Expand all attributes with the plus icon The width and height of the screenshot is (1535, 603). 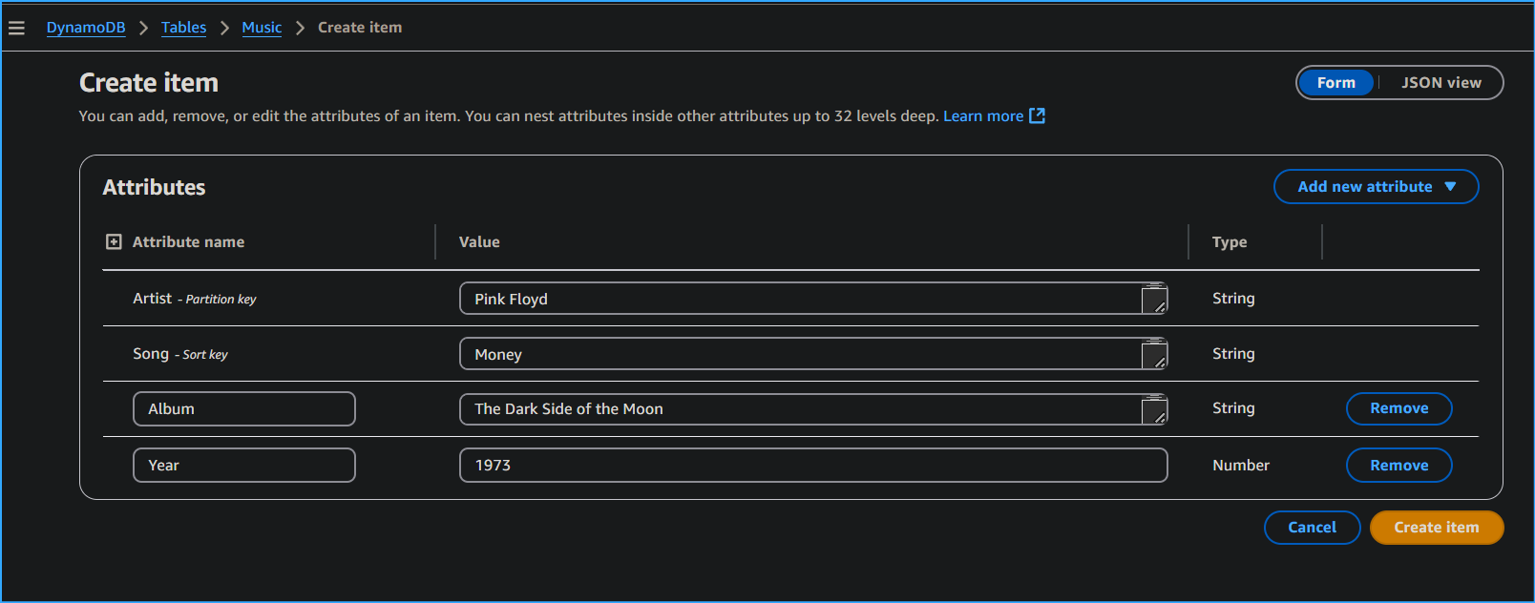point(114,241)
